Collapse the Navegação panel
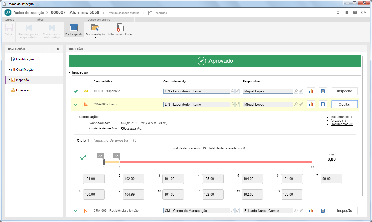 [x=58, y=49]
